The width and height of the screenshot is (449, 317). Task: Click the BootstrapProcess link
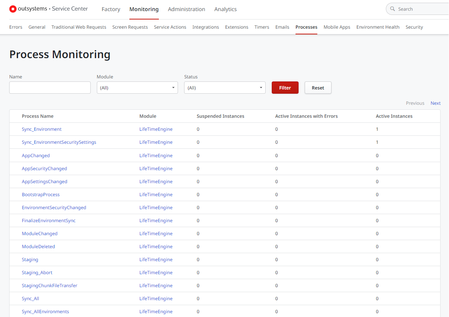point(41,194)
